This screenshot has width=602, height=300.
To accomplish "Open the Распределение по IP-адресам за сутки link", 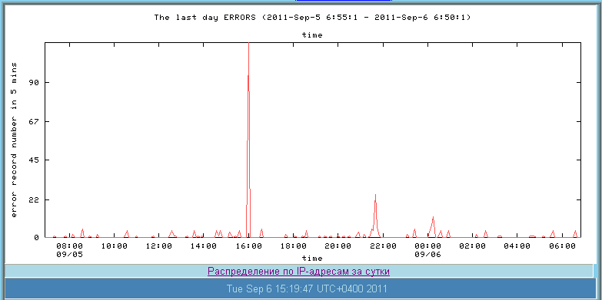I will (298, 272).
